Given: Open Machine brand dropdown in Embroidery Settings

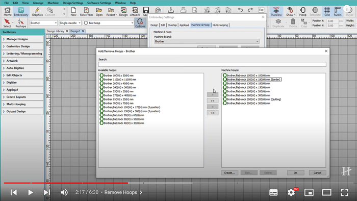Looking at the screenshot, I should point(207,41).
